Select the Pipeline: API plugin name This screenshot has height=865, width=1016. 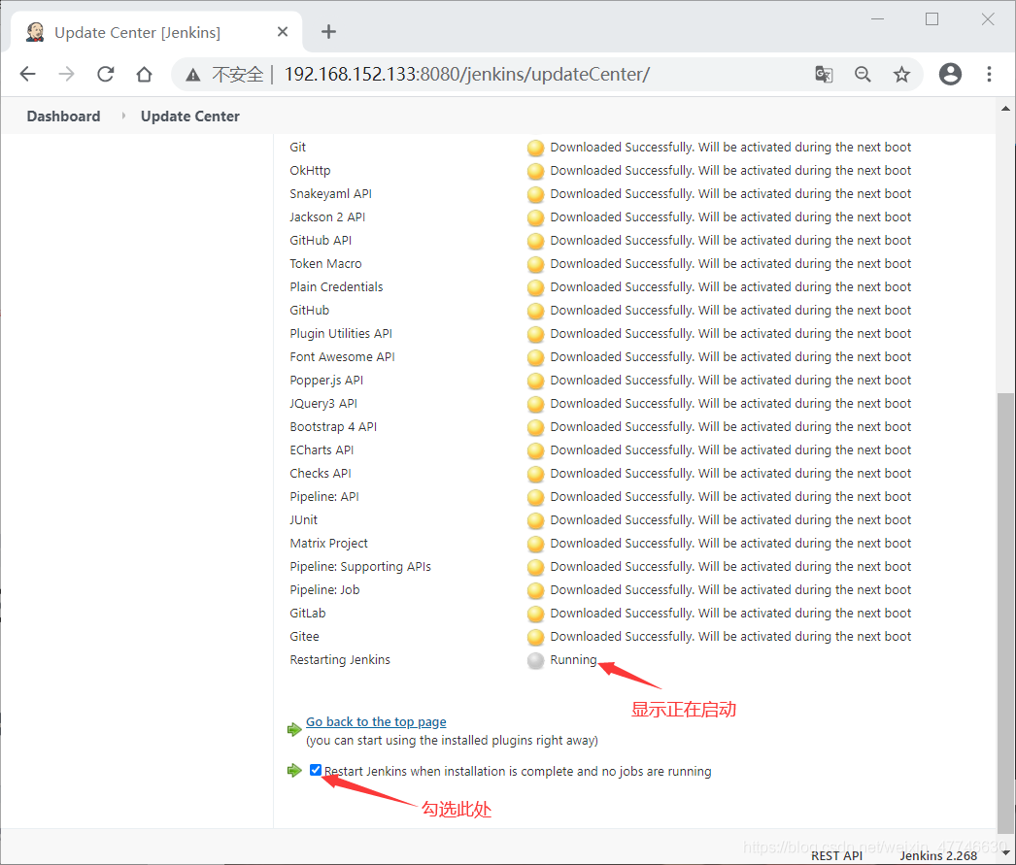(324, 497)
